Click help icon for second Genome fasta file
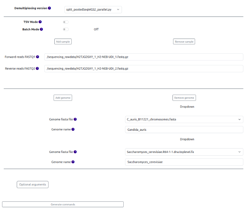The height and width of the screenshot is (212, 247). click(75, 152)
